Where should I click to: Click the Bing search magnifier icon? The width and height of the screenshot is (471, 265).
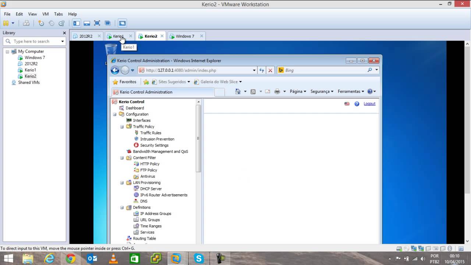[370, 70]
